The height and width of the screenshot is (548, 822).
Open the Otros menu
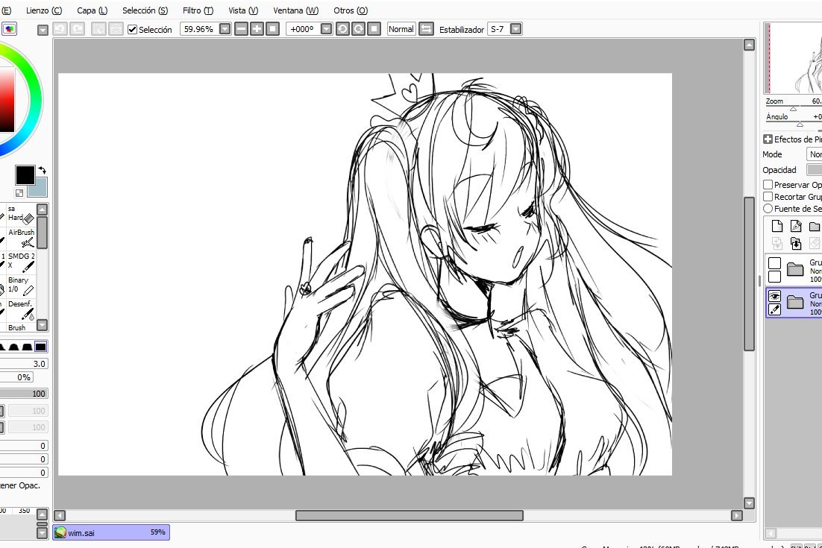click(x=351, y=10)
